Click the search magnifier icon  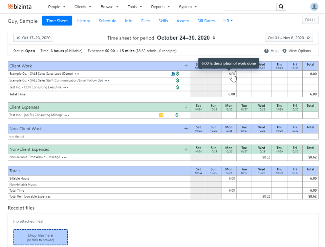(281, 6)
